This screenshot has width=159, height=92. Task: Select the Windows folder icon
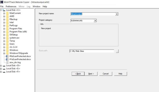click(x=7, y=50)
